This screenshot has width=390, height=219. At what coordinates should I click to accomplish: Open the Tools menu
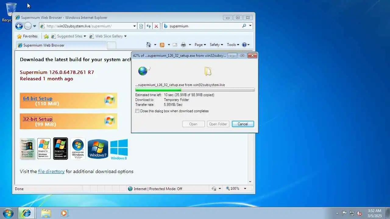233,45
